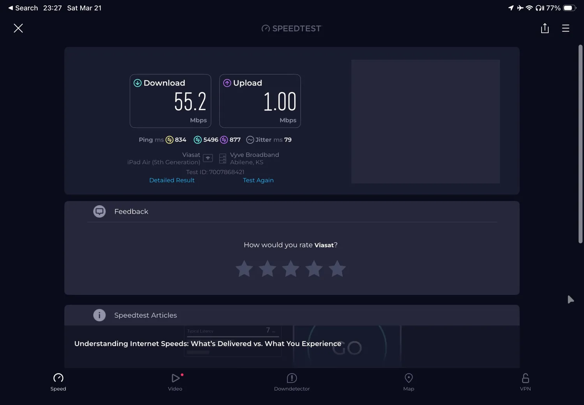Screen dimensions: 584x405
Task: Rate Viasat five stars
Action: pos(337,269)
